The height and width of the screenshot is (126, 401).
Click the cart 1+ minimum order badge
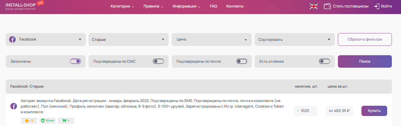tap(66, 120)
